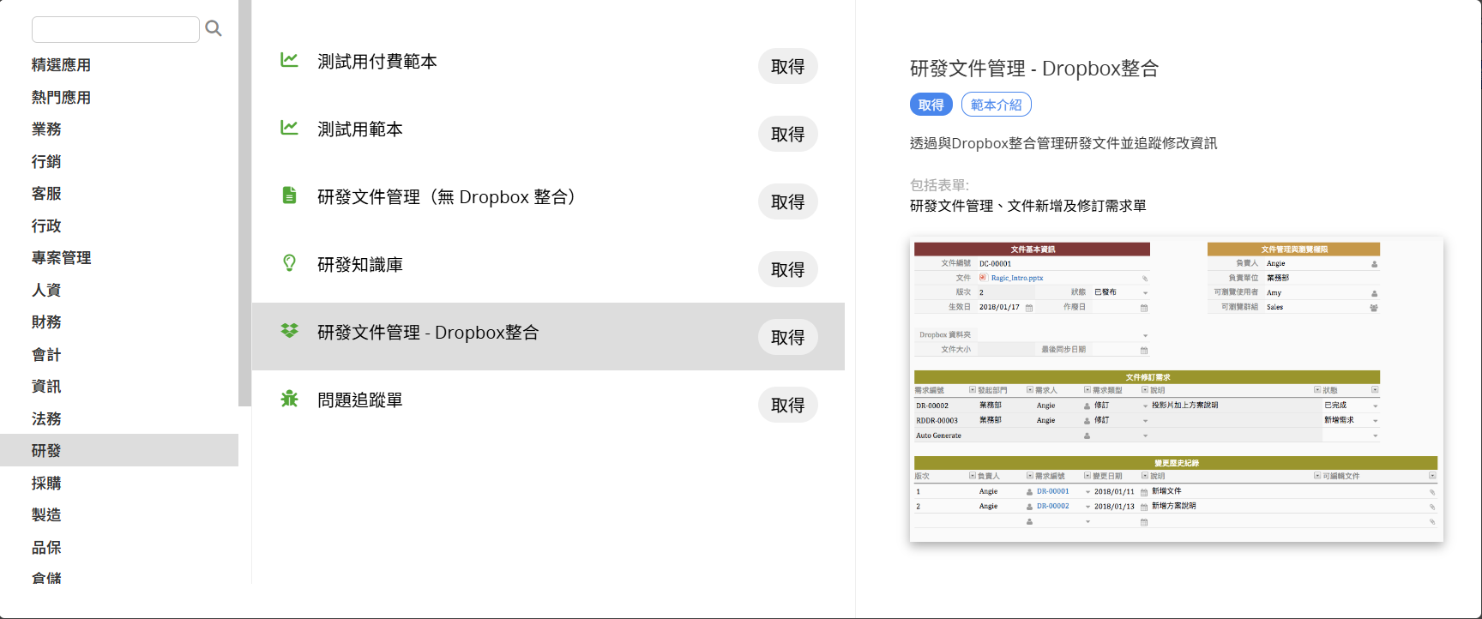Select 研發文件管理（無 Dropbox 整合）list entry
This screenshot has width=1482, height=619.
point(446,197)
